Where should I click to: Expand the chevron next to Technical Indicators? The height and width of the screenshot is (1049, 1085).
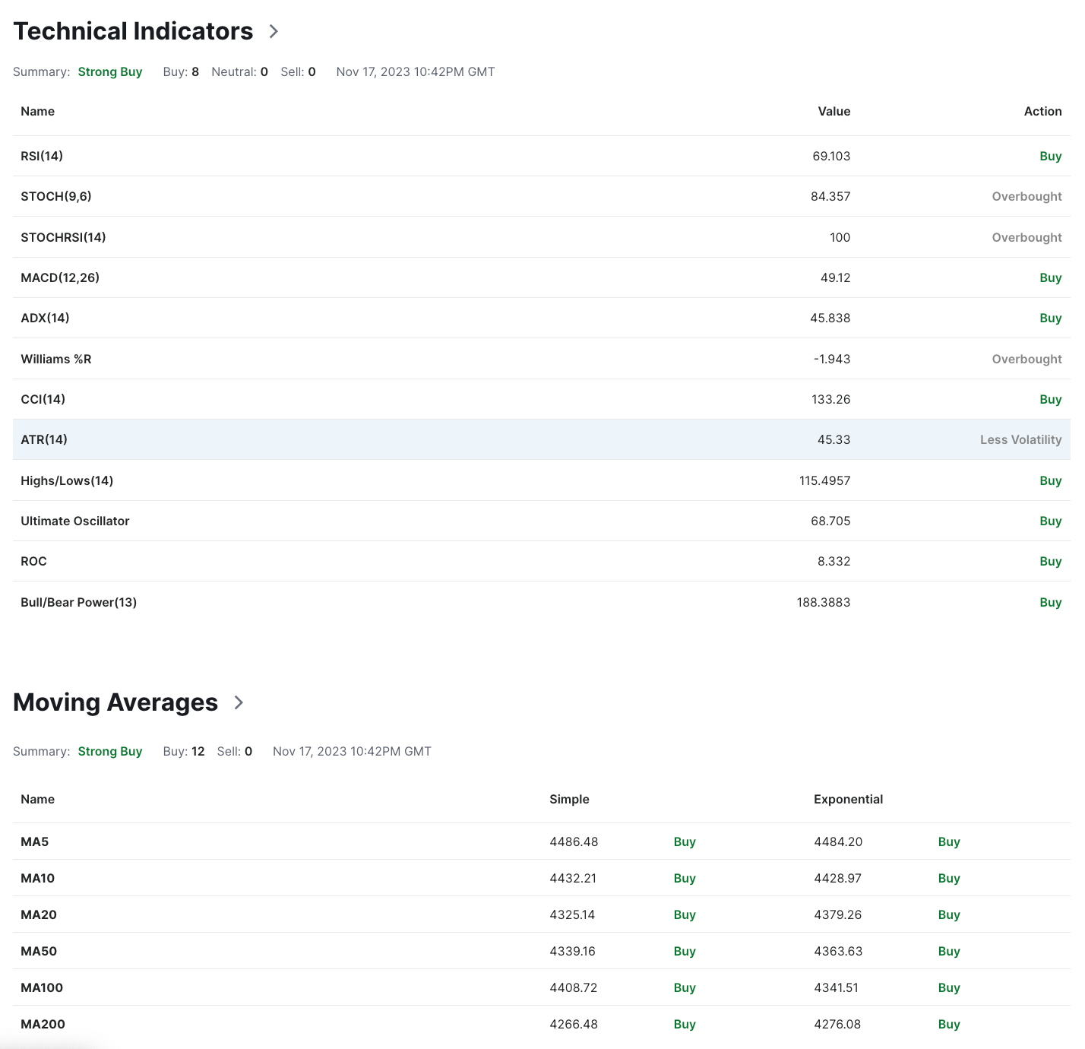274,31
